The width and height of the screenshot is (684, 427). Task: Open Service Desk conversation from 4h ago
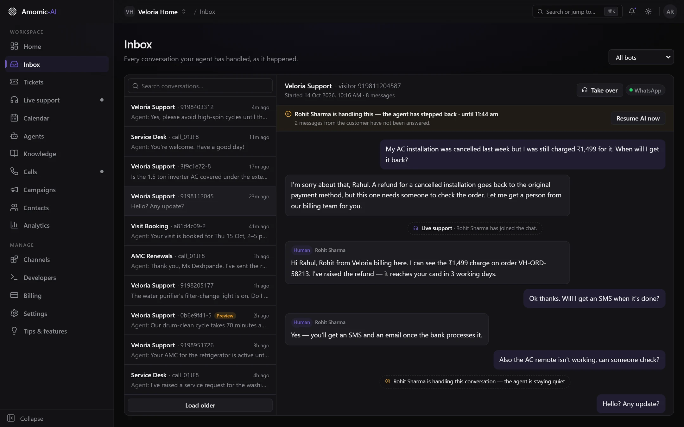200,380
